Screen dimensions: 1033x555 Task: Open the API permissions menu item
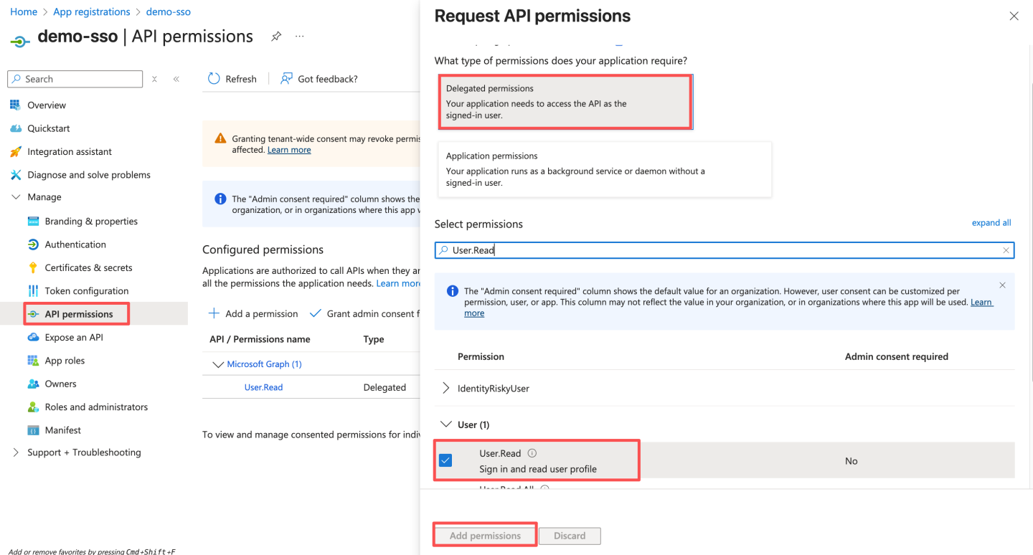[79, 314]
